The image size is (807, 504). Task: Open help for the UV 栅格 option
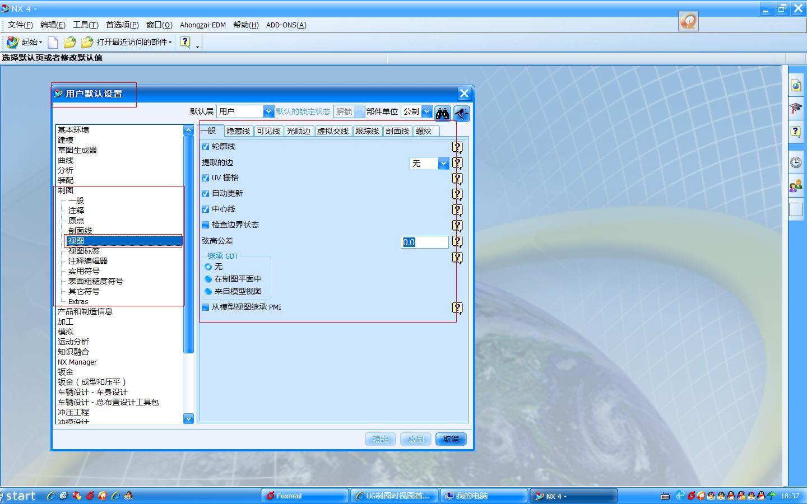458,179
